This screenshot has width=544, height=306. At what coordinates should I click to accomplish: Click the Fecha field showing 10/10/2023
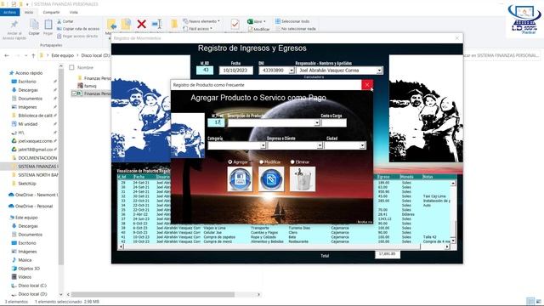pyautogui.click(x=236, y=71)
